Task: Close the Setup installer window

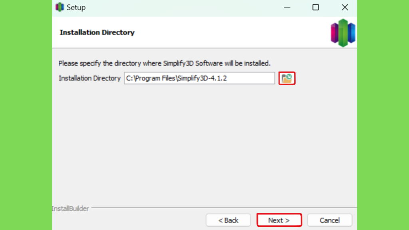Action: click(345, 7)
